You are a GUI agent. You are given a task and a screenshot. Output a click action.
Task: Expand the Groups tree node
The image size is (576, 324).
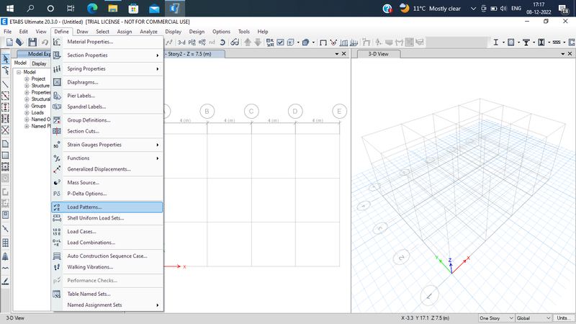[x=27, y=106]
